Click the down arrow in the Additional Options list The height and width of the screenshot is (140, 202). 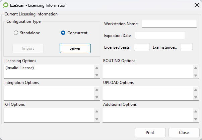[196, 119]
